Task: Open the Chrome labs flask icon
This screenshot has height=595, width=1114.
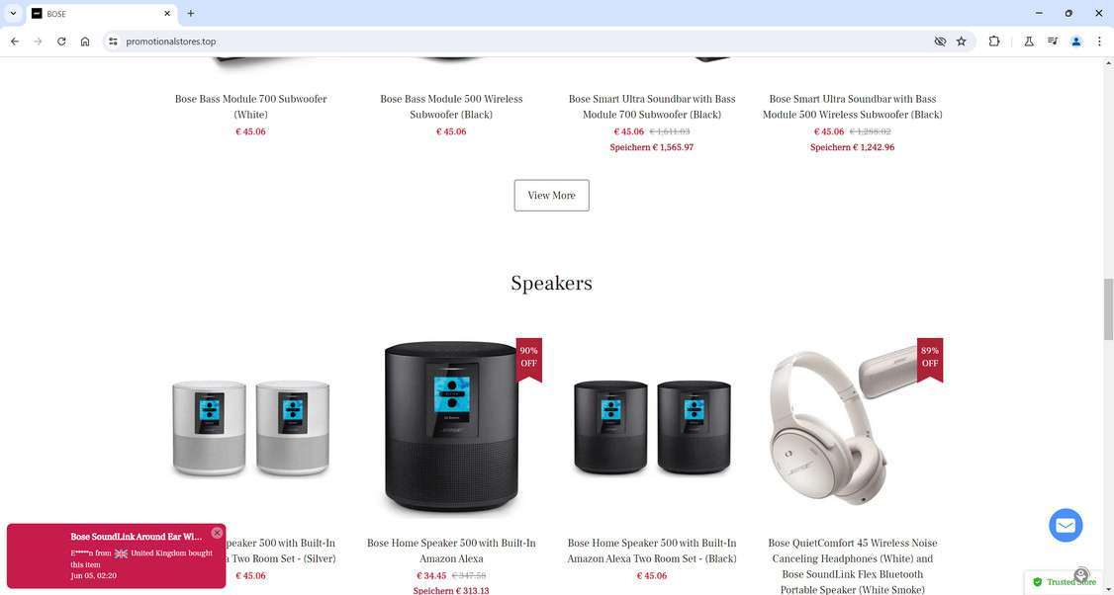Action: pos(1028,42)
